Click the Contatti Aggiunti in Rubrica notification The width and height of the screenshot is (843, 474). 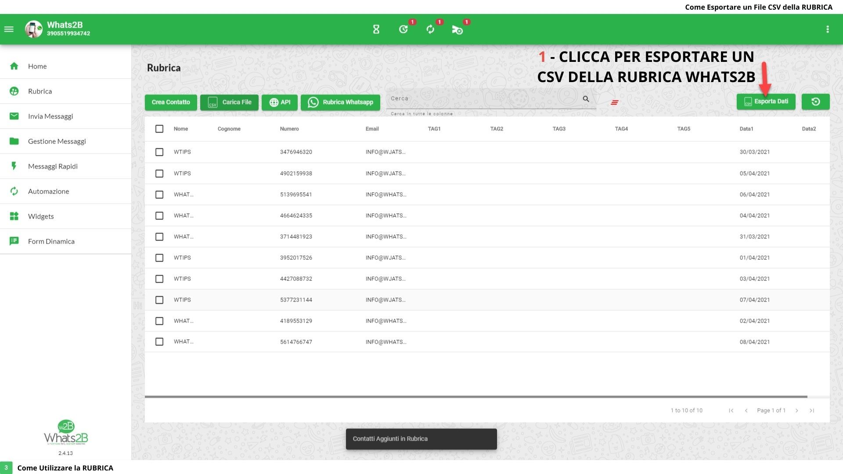(421, 439)
